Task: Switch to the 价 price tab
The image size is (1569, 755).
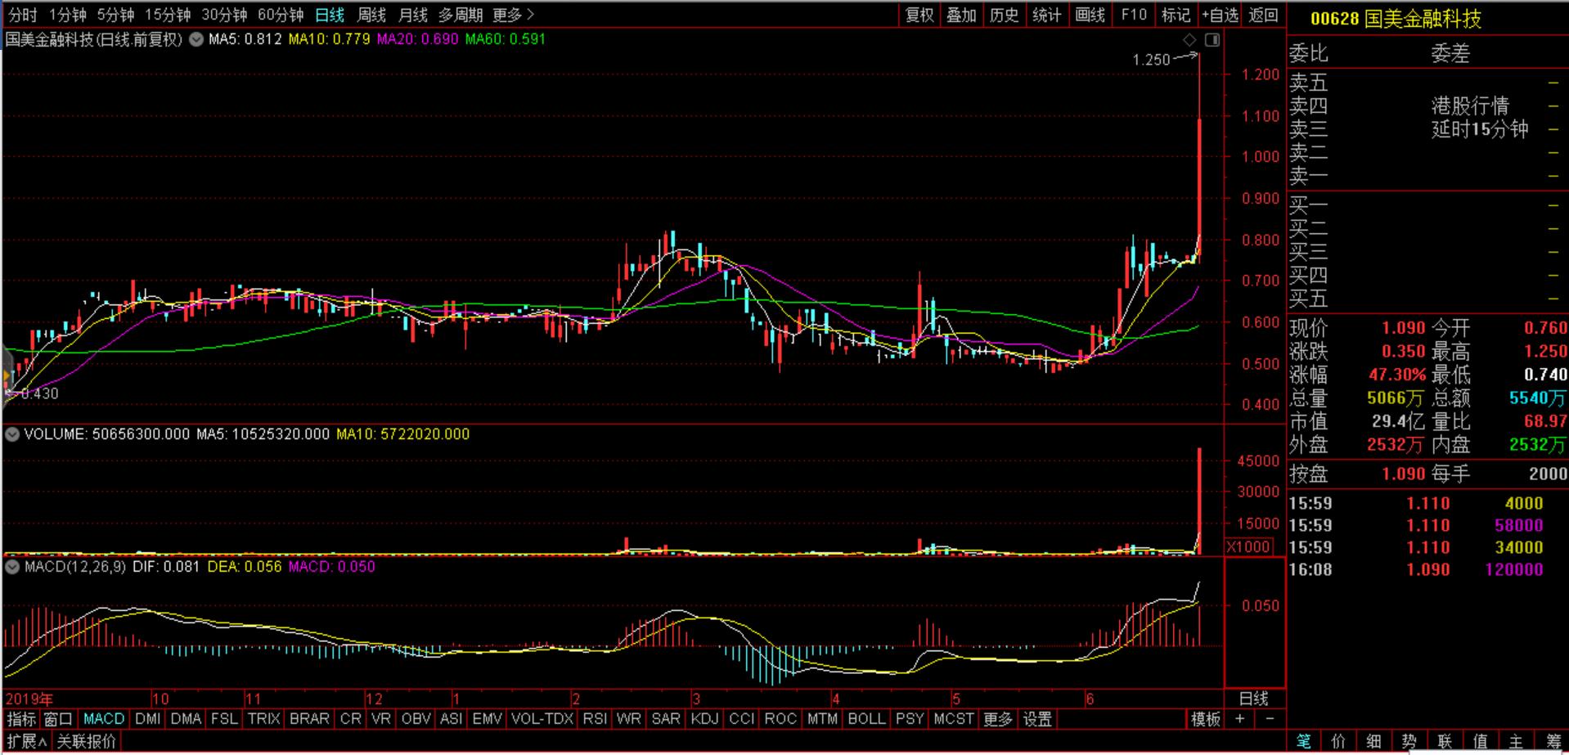Action: coord(1339,741)
